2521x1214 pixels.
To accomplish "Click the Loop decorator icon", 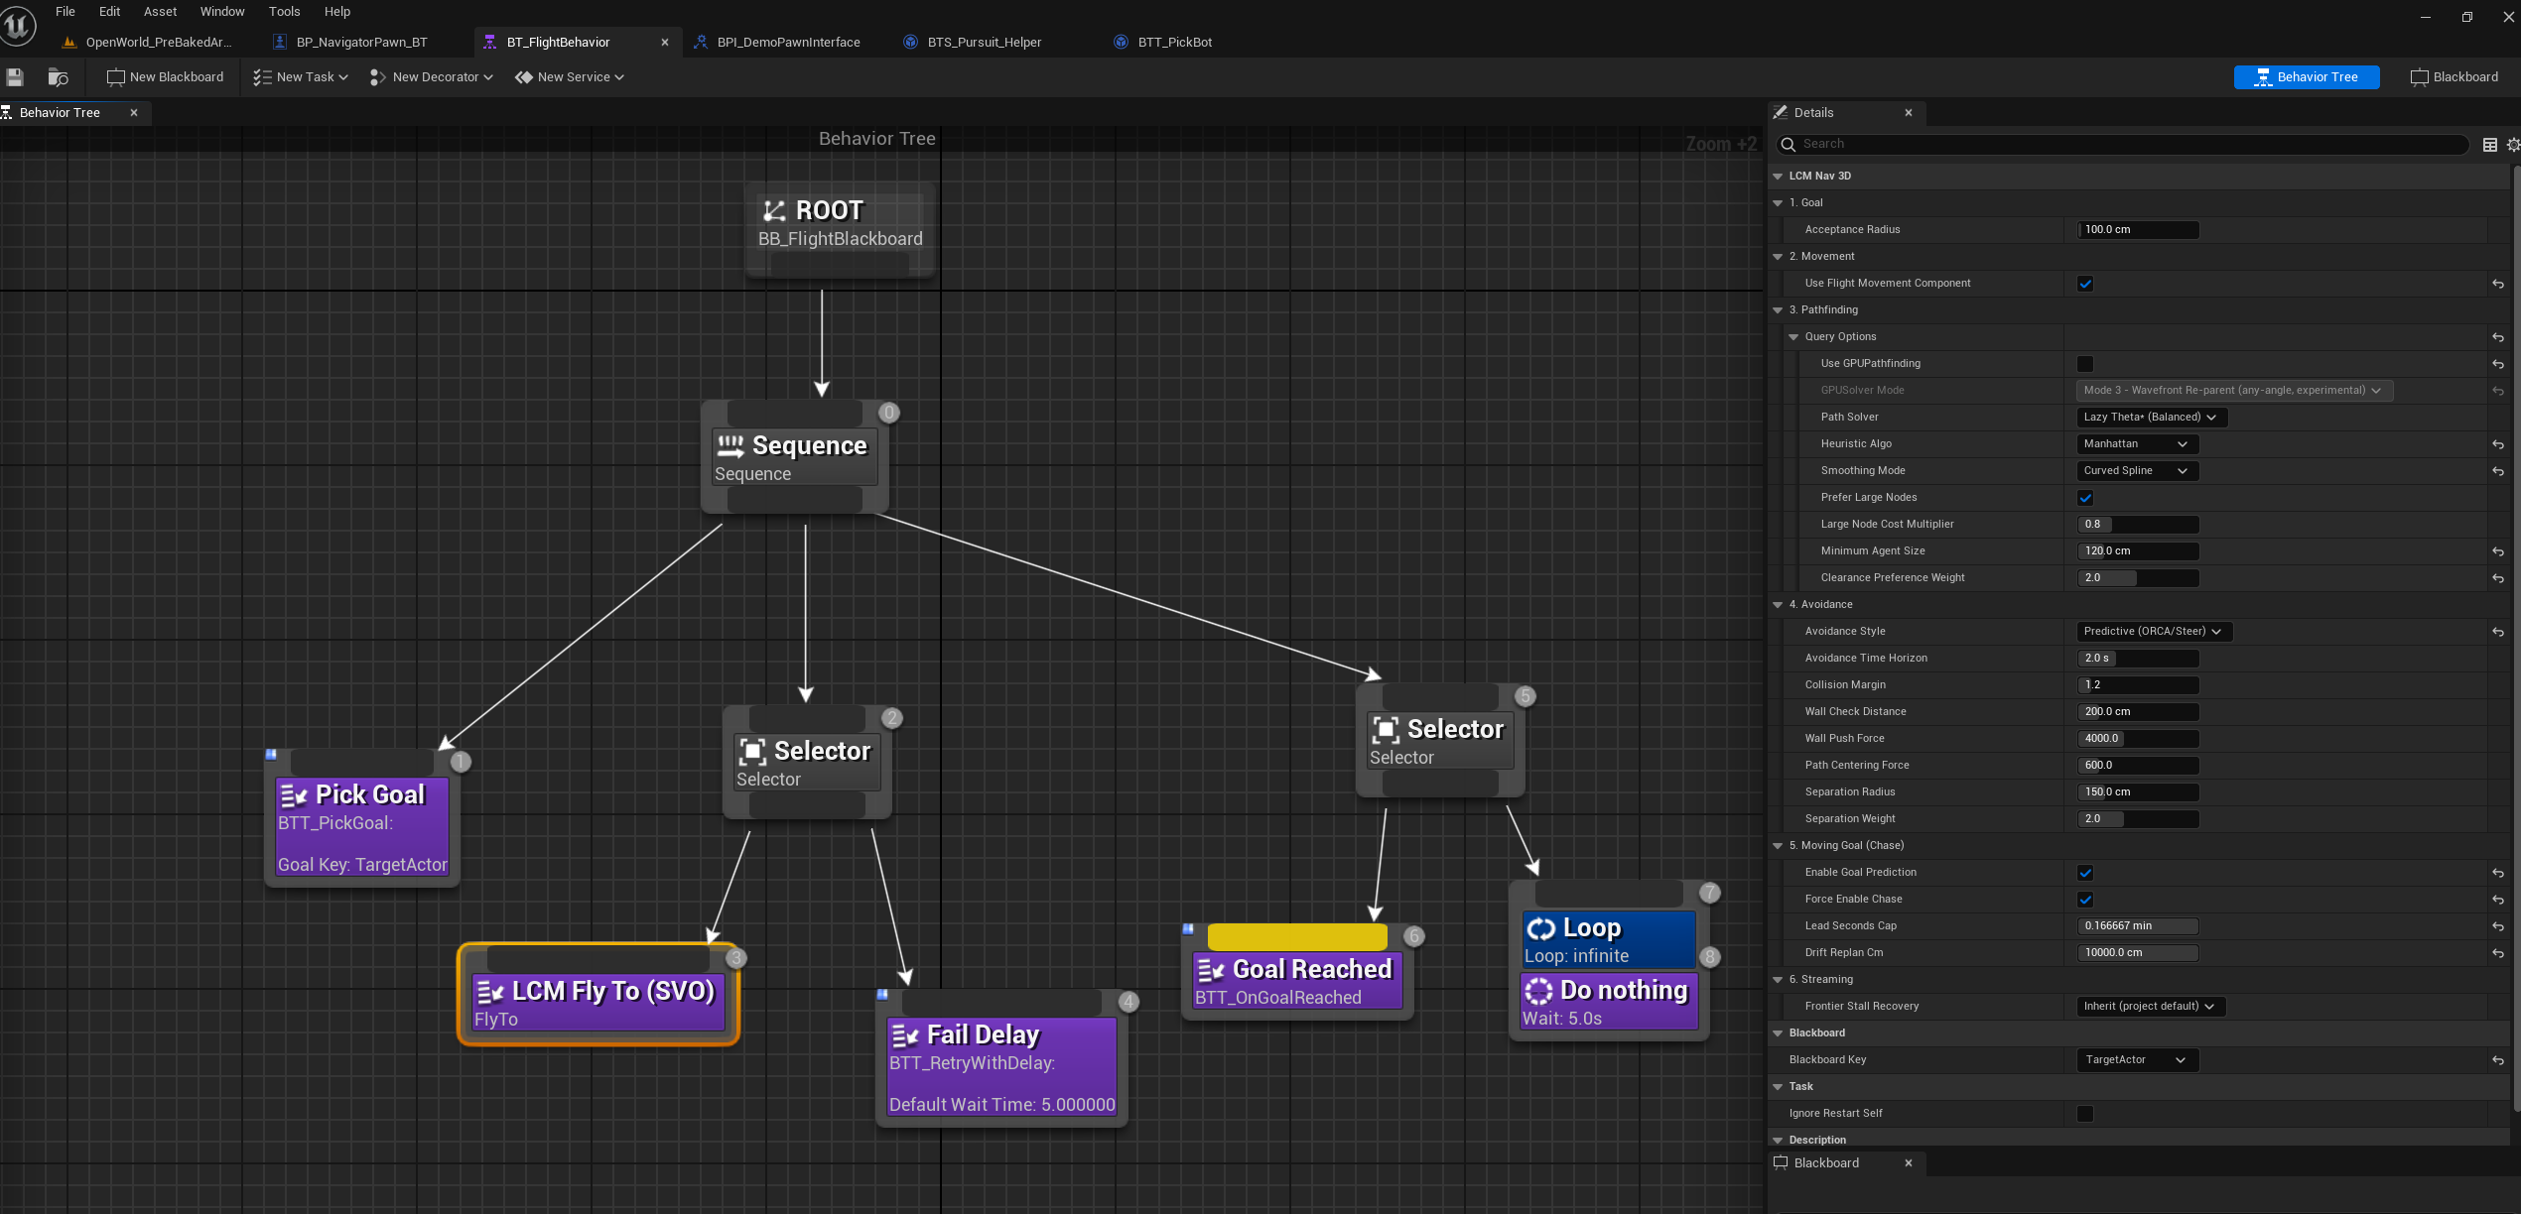I will [x=1540, y=928].
